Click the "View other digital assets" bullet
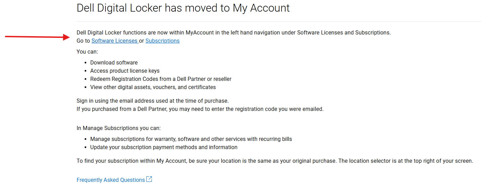481x189 pixels. [x=153, y=87]
